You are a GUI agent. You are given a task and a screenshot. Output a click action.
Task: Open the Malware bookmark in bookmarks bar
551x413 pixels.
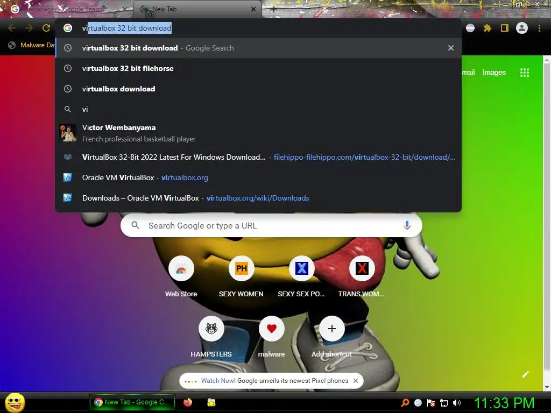click(x=31, y=45)
